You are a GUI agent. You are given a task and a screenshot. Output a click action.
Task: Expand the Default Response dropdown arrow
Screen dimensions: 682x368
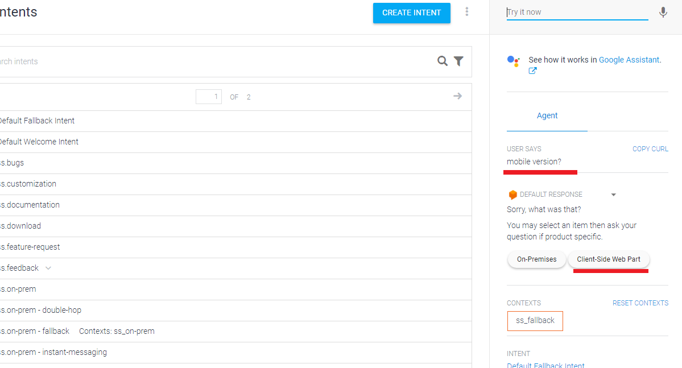tap(614, 195)
